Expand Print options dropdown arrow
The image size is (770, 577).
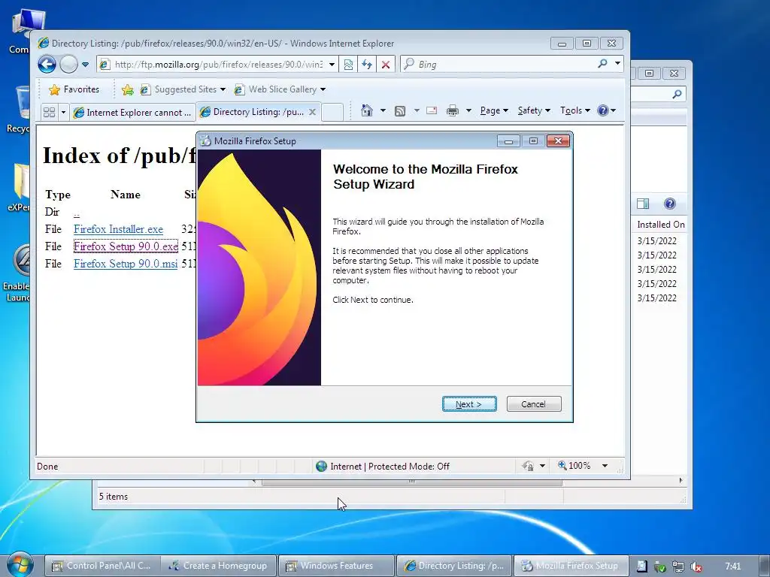[x=468, y=110]
